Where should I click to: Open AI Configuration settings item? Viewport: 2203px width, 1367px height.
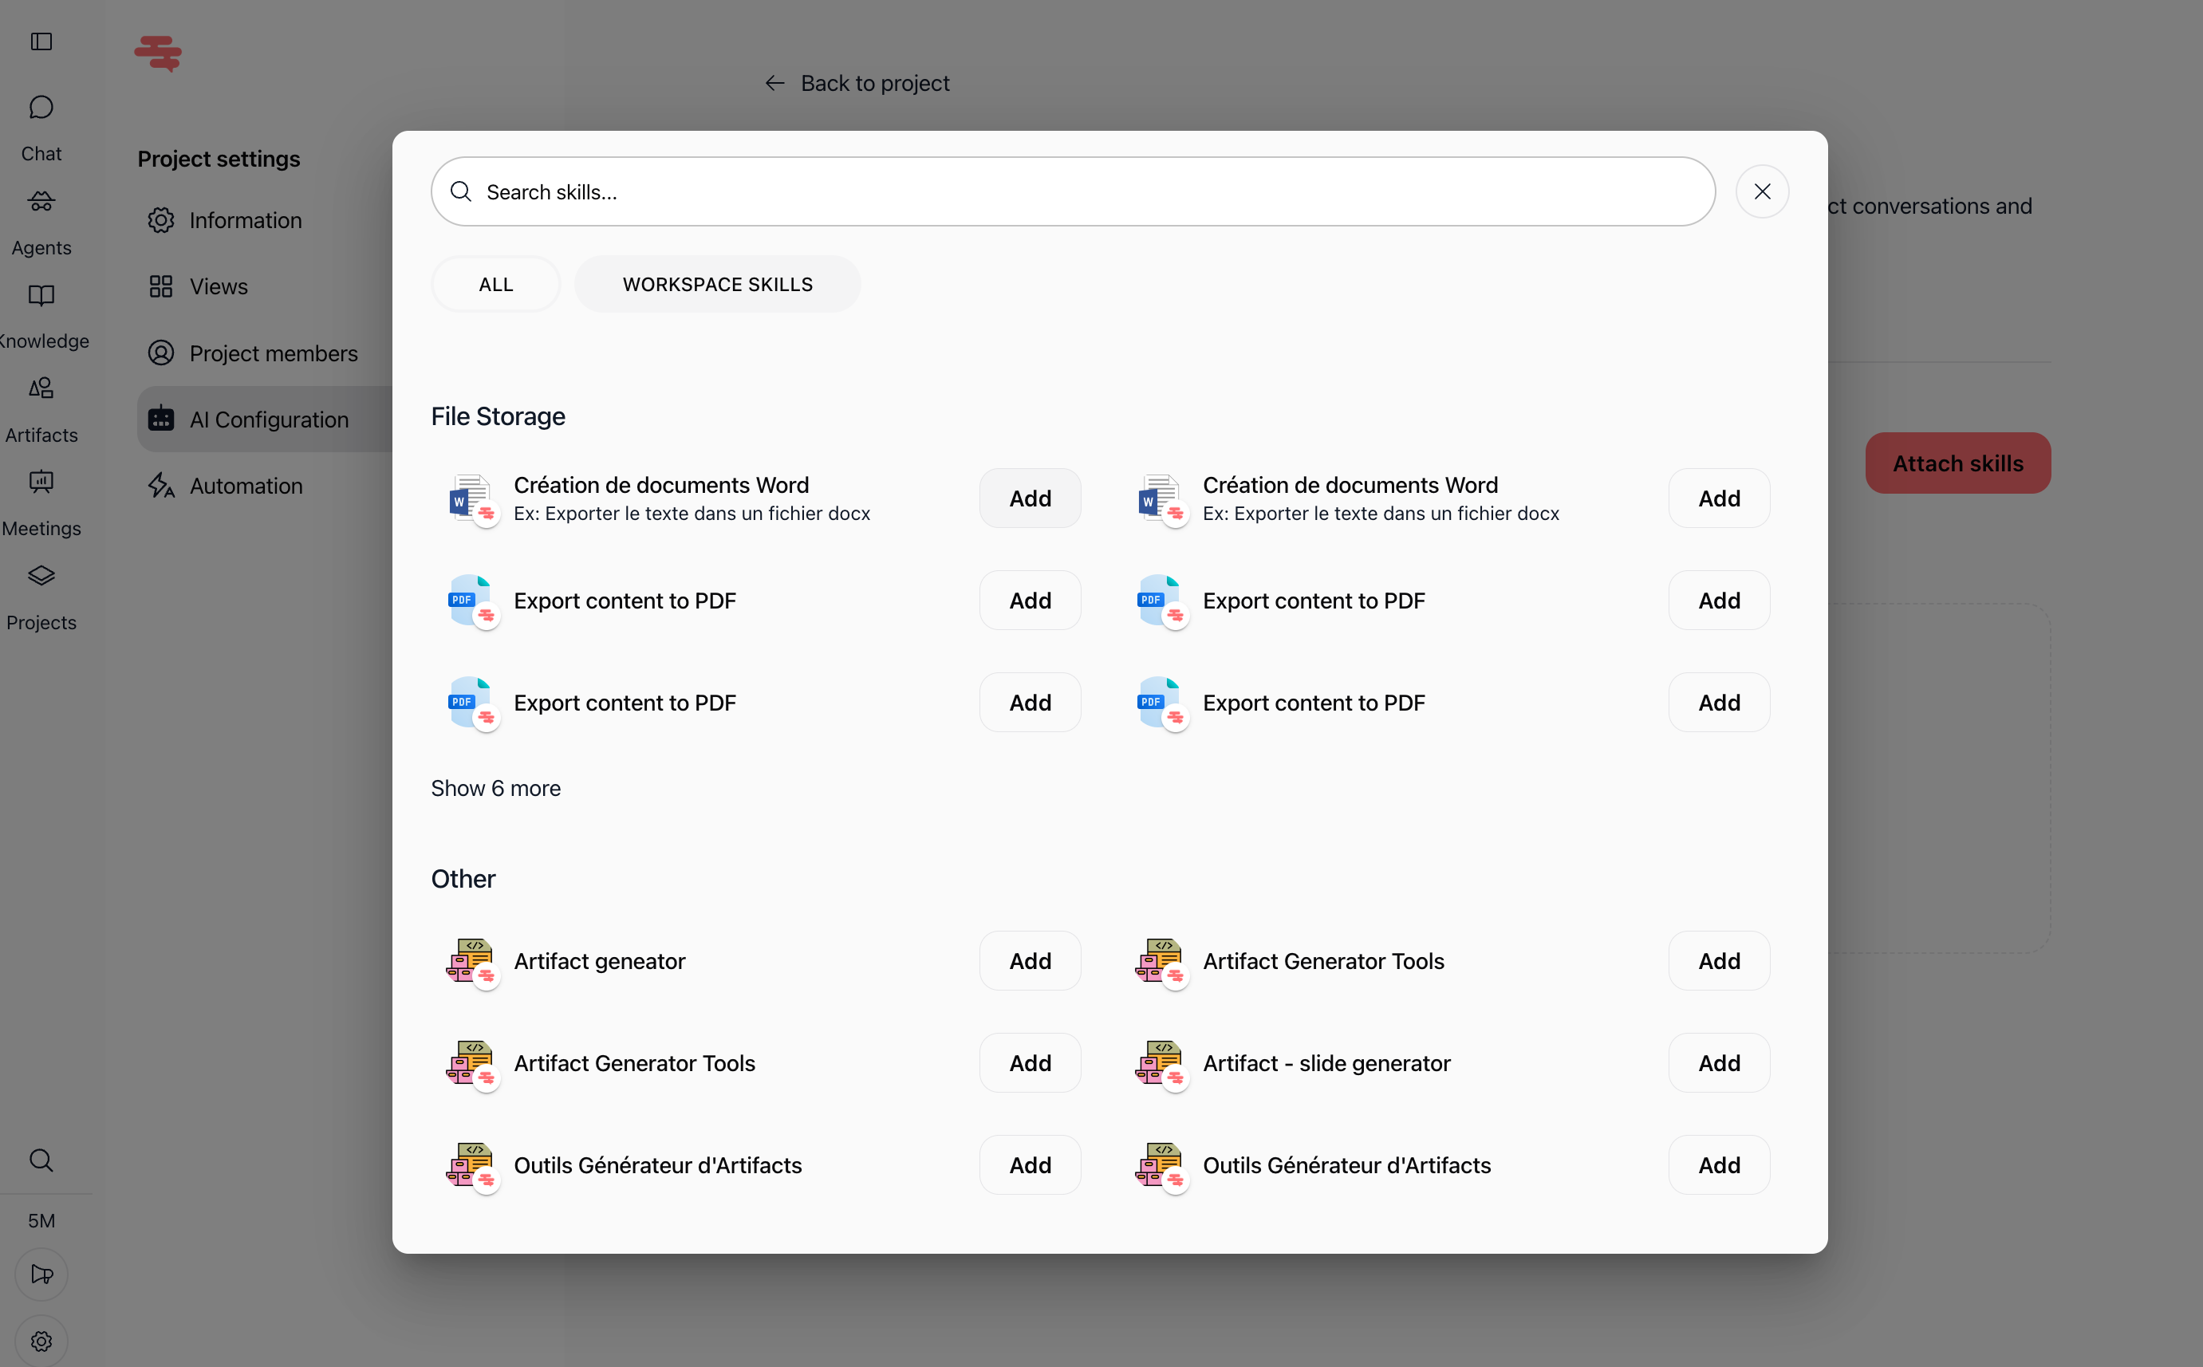pyautogui.click(x=265, y=420)
